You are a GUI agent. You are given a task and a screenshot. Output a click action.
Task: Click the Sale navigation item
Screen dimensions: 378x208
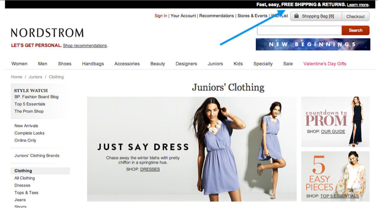pyautogui.click(x=288, y=64)
